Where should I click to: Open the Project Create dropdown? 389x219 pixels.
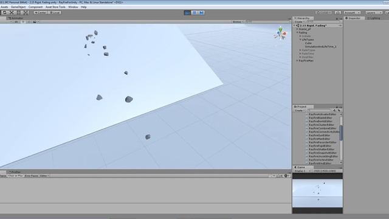pyautogui.click(x=300, y=110)
